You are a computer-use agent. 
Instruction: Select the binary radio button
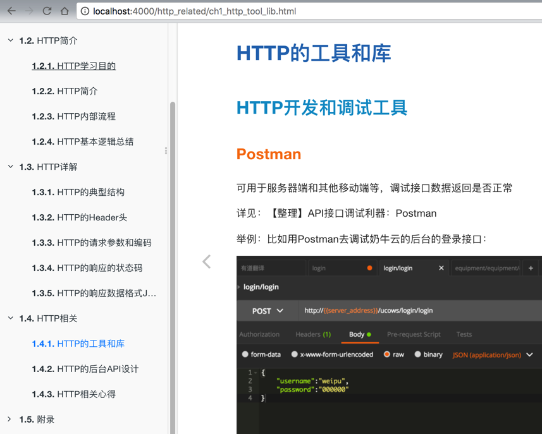[x=417, y=354]
